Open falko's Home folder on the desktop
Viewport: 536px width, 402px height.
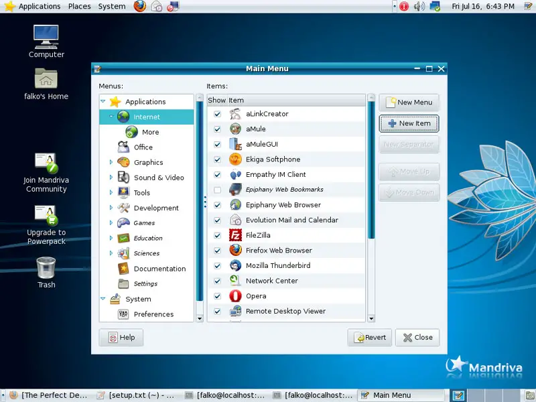[x=46, y=78]
